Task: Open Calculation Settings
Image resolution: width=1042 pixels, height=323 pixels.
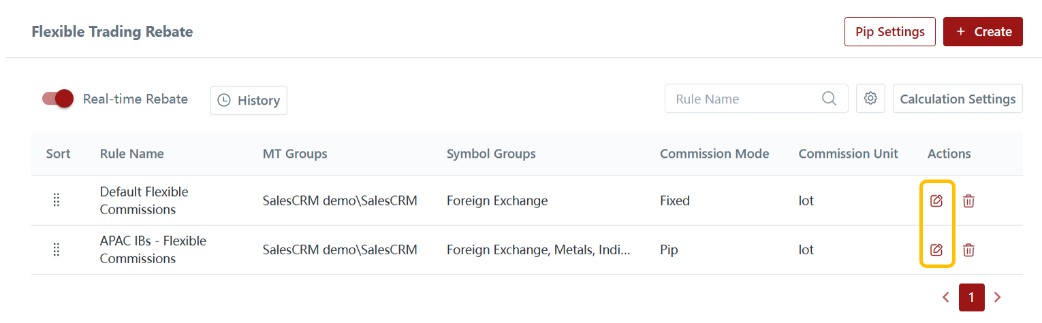Action: point(958,99)
